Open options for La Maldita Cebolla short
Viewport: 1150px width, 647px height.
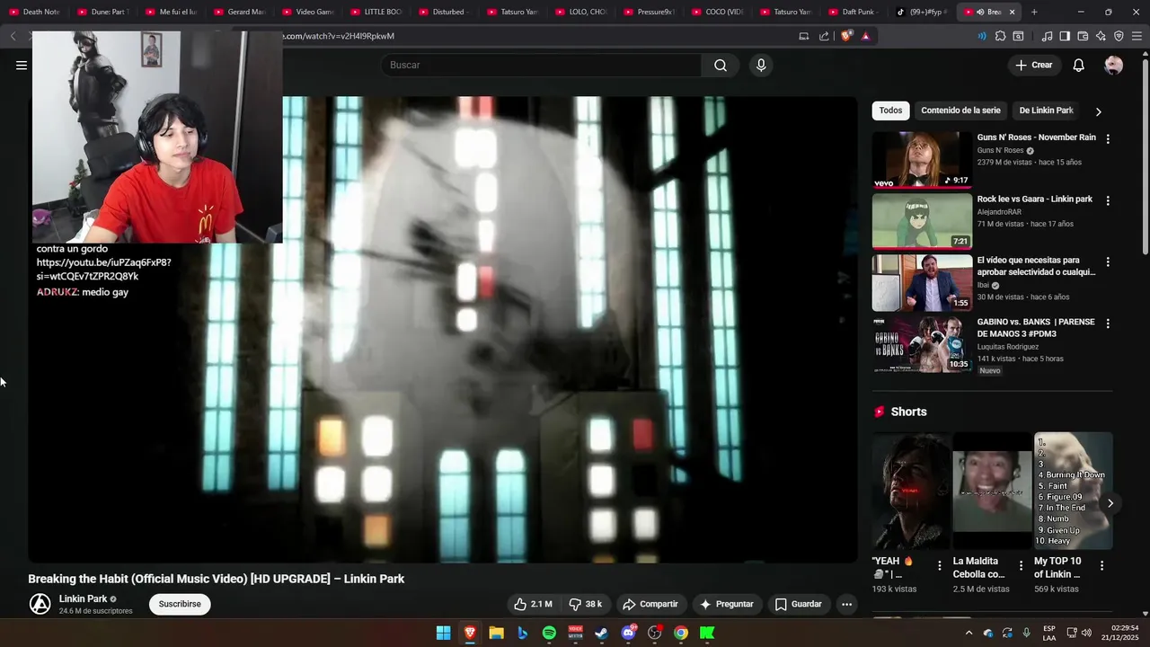pyautogui.click(x=1021, y=566)
